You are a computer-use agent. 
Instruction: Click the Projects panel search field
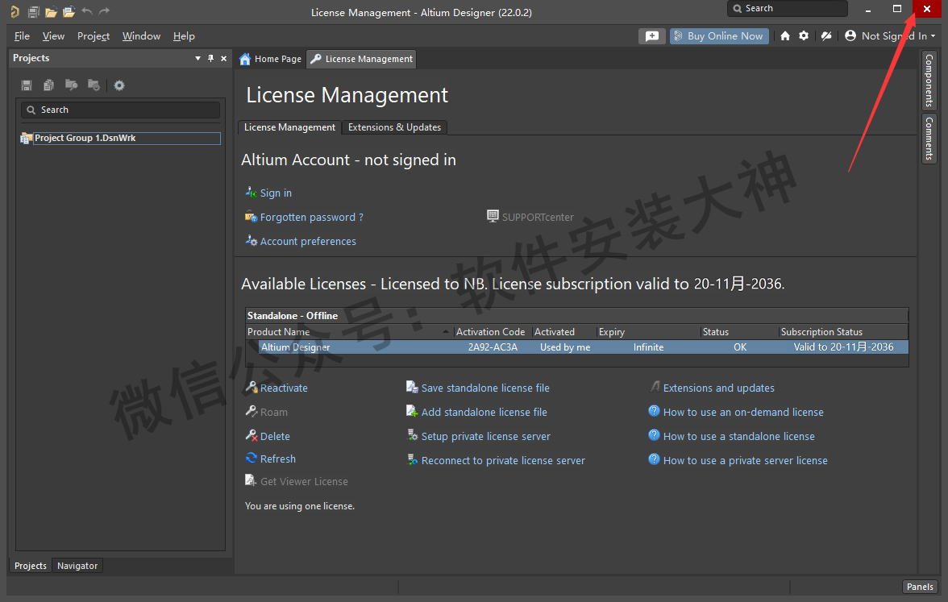(x=121, y=110)
